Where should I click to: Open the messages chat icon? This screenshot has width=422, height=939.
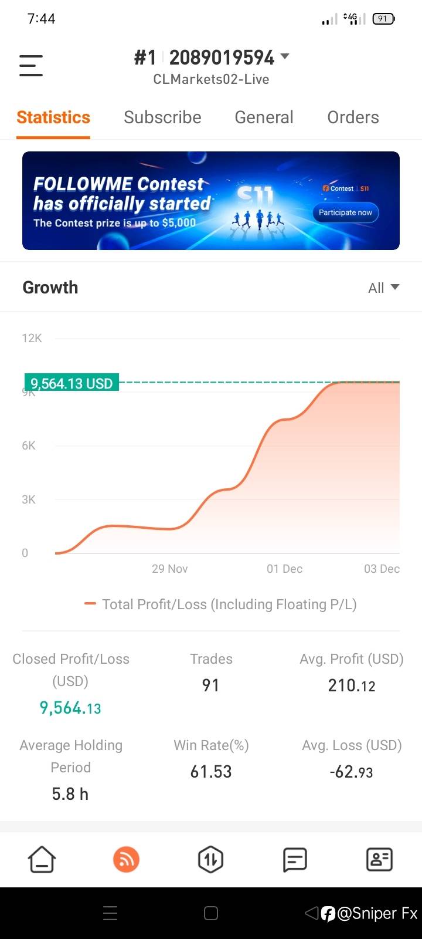295,860
